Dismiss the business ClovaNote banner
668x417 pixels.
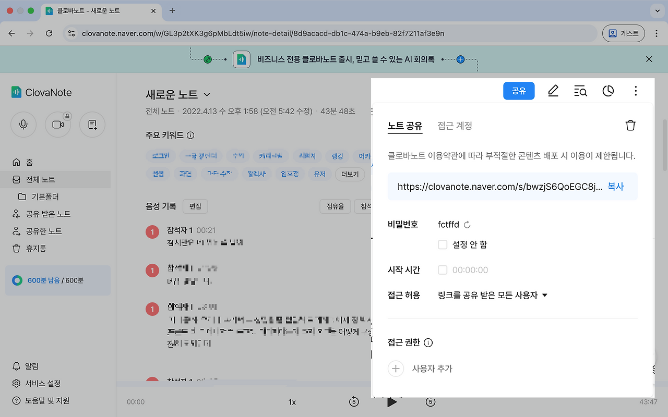pos(649,59)
